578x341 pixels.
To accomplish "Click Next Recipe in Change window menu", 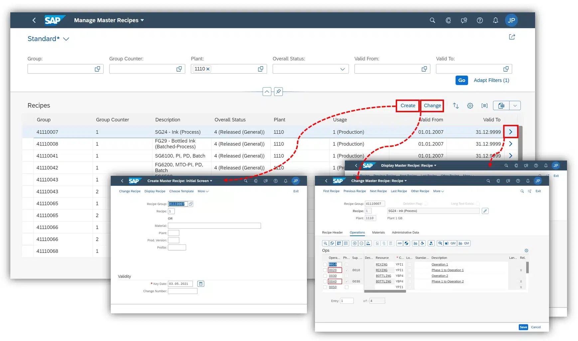I will [378, 191].
